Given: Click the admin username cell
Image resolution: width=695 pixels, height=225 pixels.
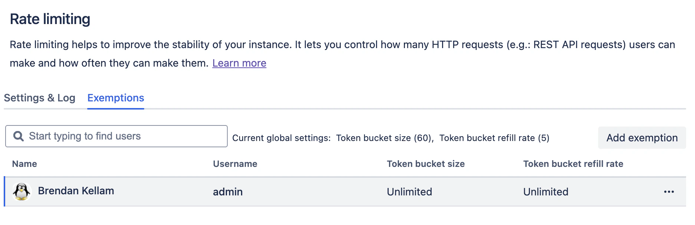Looking at the screenshot, I should tap(227, 192).
